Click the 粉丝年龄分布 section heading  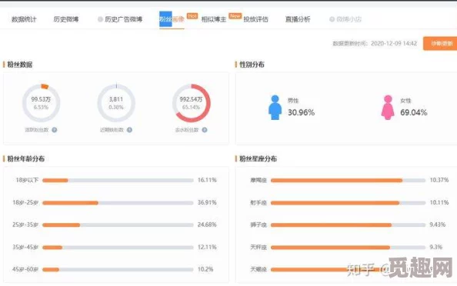[26, 158]
